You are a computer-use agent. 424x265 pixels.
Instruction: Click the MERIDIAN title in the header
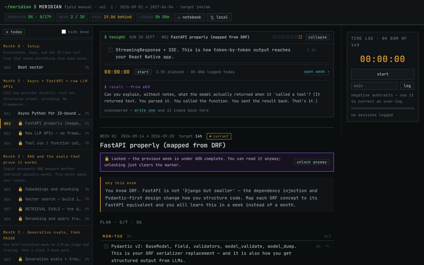pyautogui.click(x=50, y=7)
